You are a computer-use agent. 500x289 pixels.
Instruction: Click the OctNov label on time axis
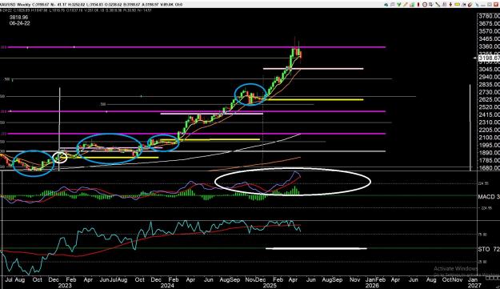click(453, 279)
